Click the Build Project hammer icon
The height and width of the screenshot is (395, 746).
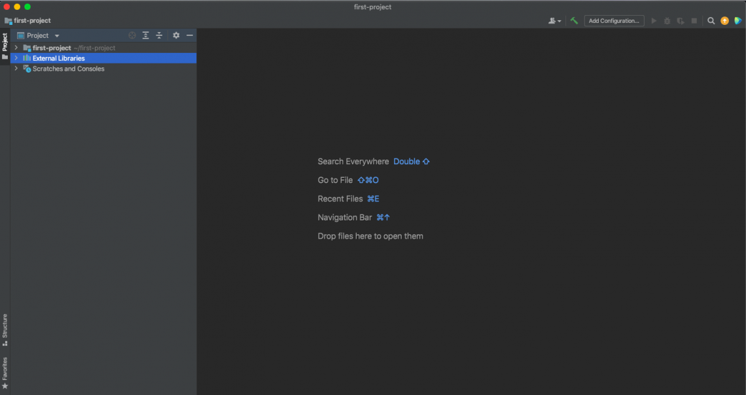click(x=574, y=20)
